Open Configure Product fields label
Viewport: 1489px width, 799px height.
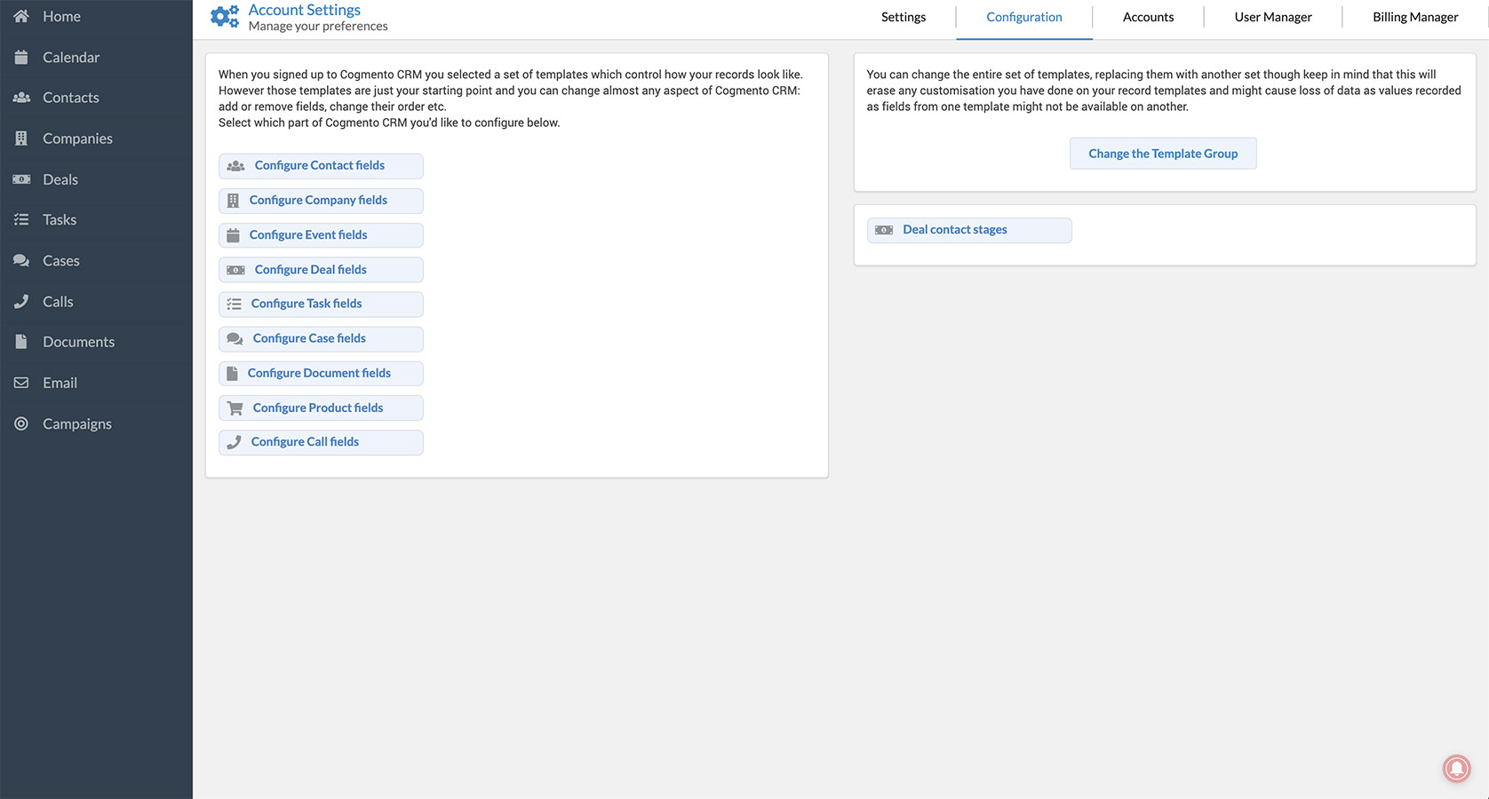click(x=318, y=407)
